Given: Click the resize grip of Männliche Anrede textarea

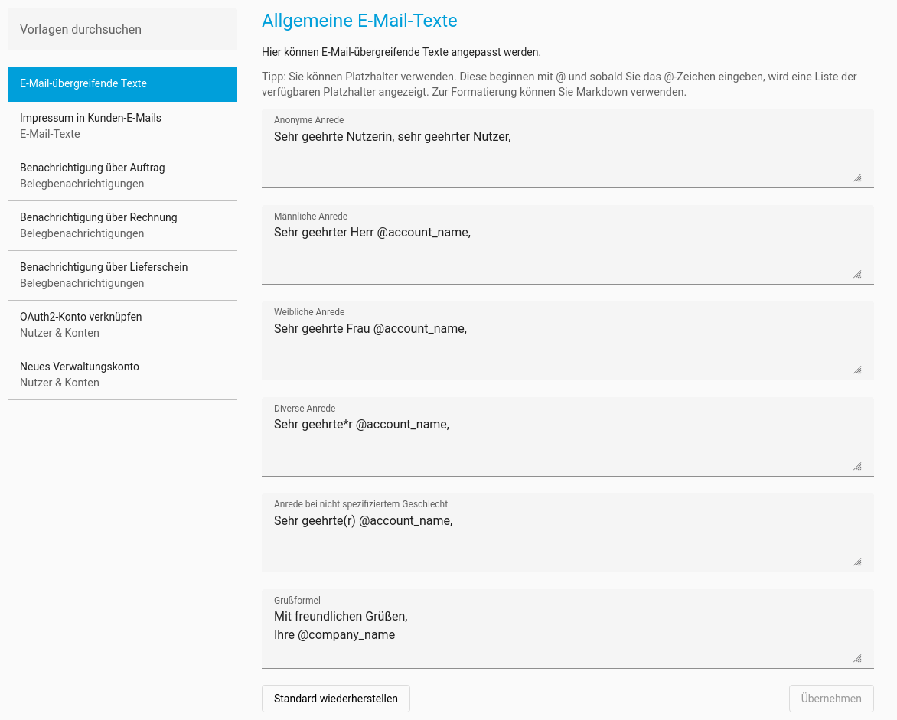Looking at the screenshot, I should click(x=857, y=275).
